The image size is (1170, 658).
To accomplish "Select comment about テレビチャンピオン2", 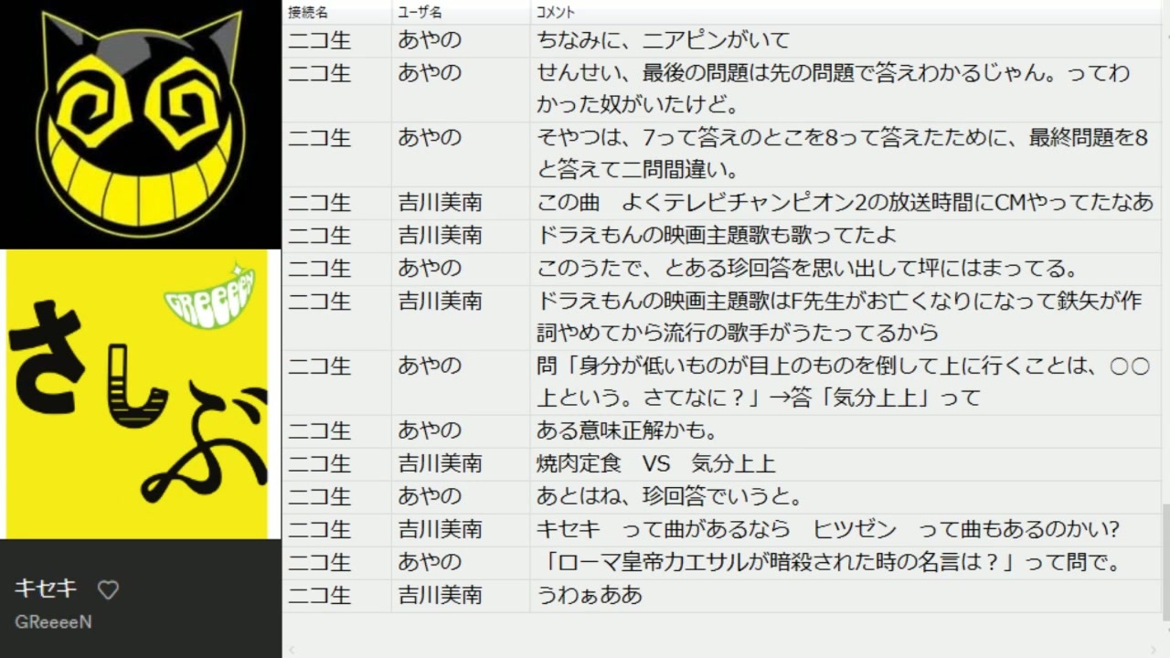I will point(845,204).
